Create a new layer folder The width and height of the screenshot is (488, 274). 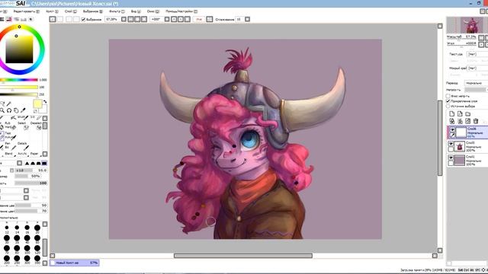(467, 114)
